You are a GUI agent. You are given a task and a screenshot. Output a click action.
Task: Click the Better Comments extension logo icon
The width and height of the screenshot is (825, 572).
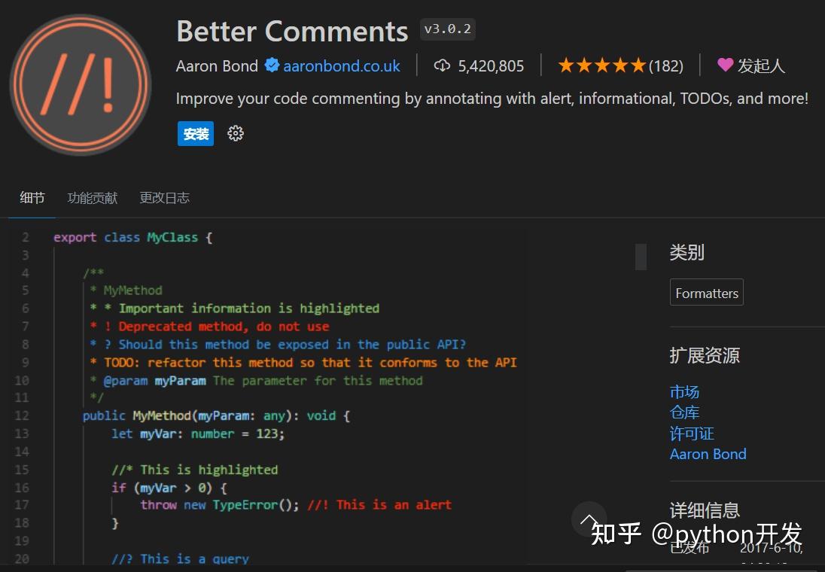[81, 83]
